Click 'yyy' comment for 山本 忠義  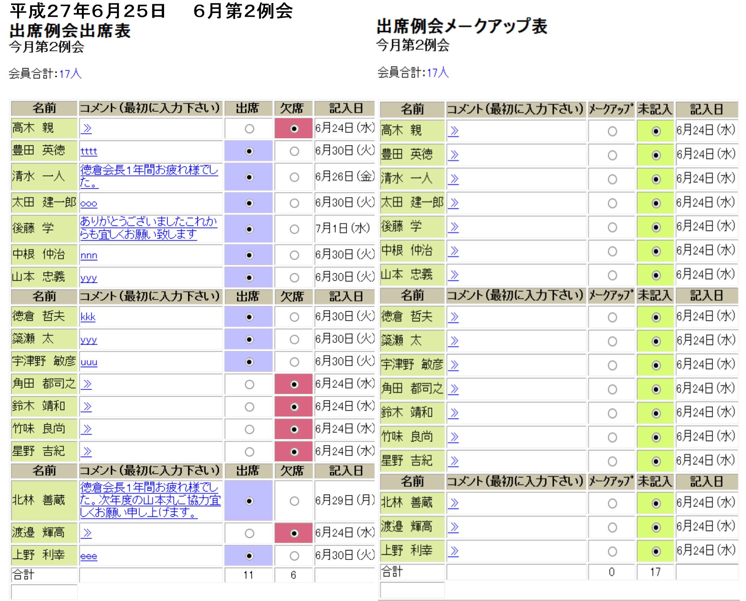tap(89, 278)
